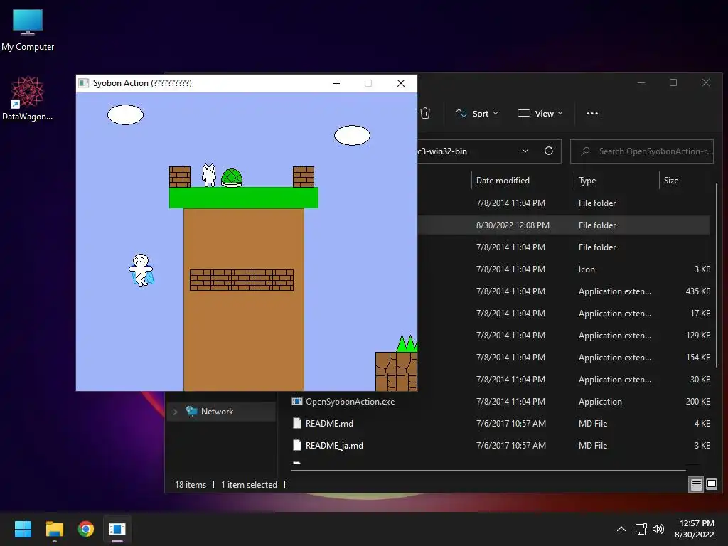Click the 17 KB Application extension row
This screenshot has width=728, height=546.
pos(564,314)
